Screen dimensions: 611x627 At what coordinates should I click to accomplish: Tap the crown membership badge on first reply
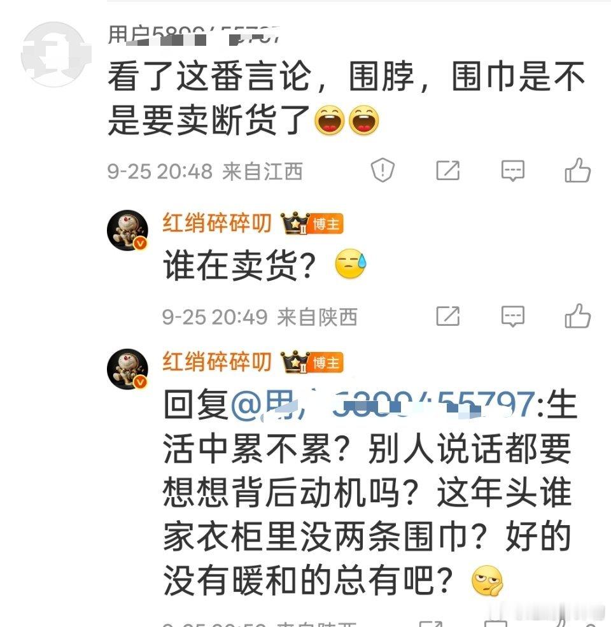tap(295, 223)
